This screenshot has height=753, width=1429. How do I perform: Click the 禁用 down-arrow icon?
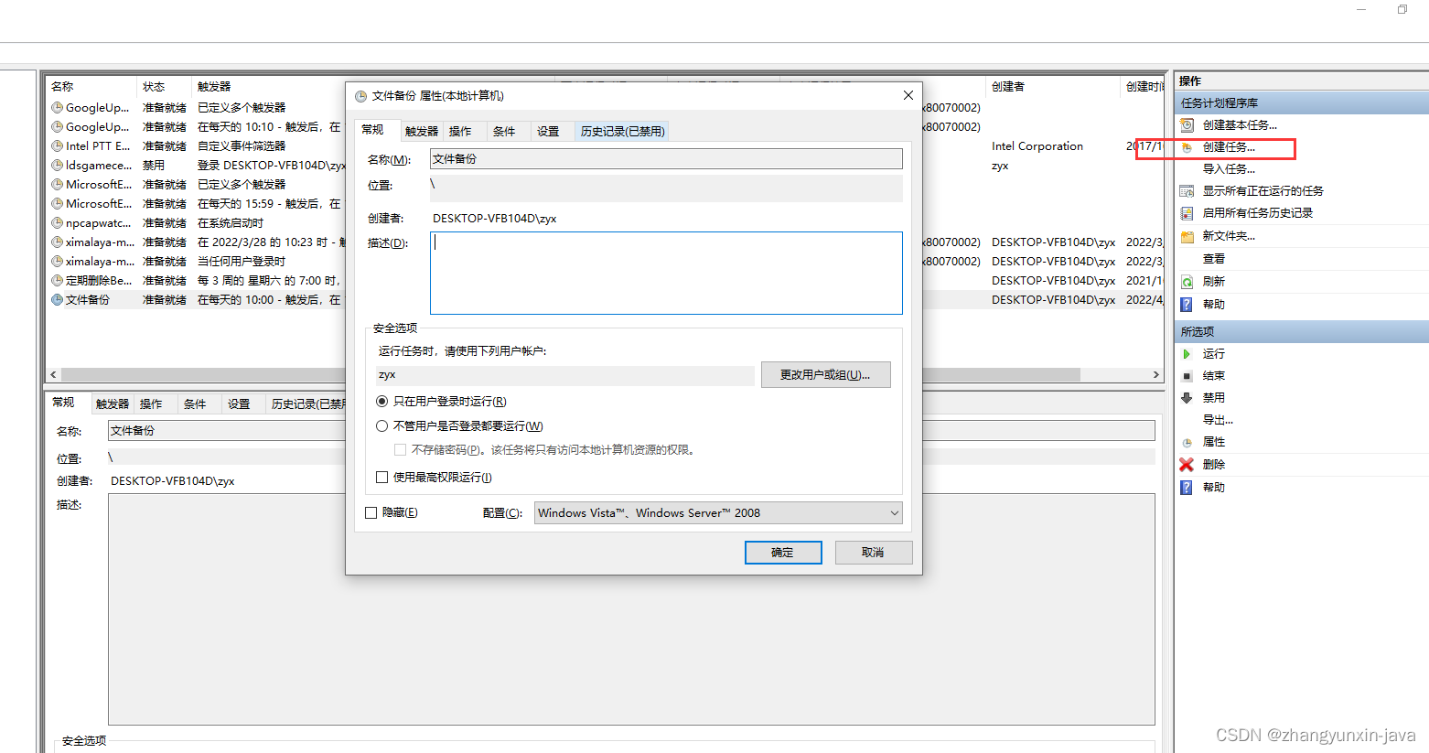click(1187, 397)
